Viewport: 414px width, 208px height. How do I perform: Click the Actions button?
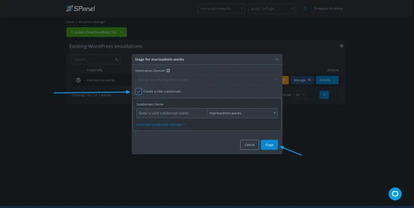tap(327, 80)
